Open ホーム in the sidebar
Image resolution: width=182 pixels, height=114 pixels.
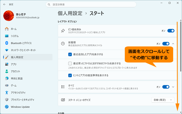point(28,29)
